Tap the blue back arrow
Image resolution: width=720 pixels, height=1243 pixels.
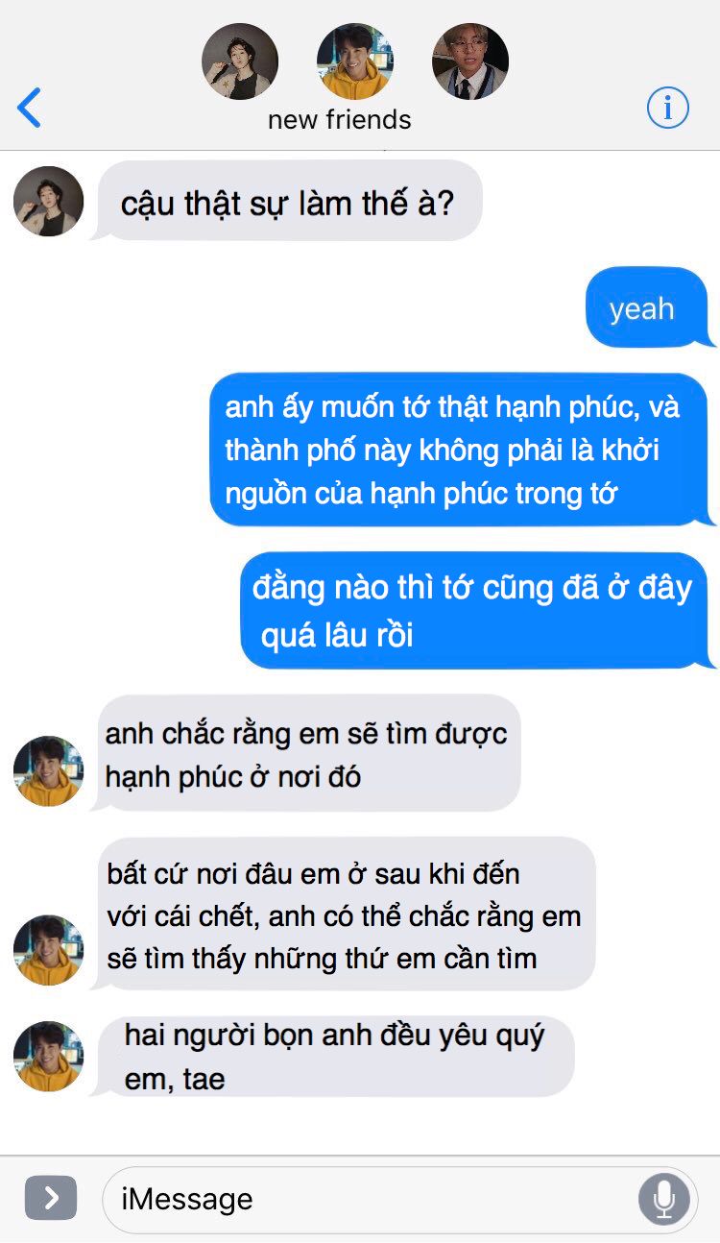(29, 108)
